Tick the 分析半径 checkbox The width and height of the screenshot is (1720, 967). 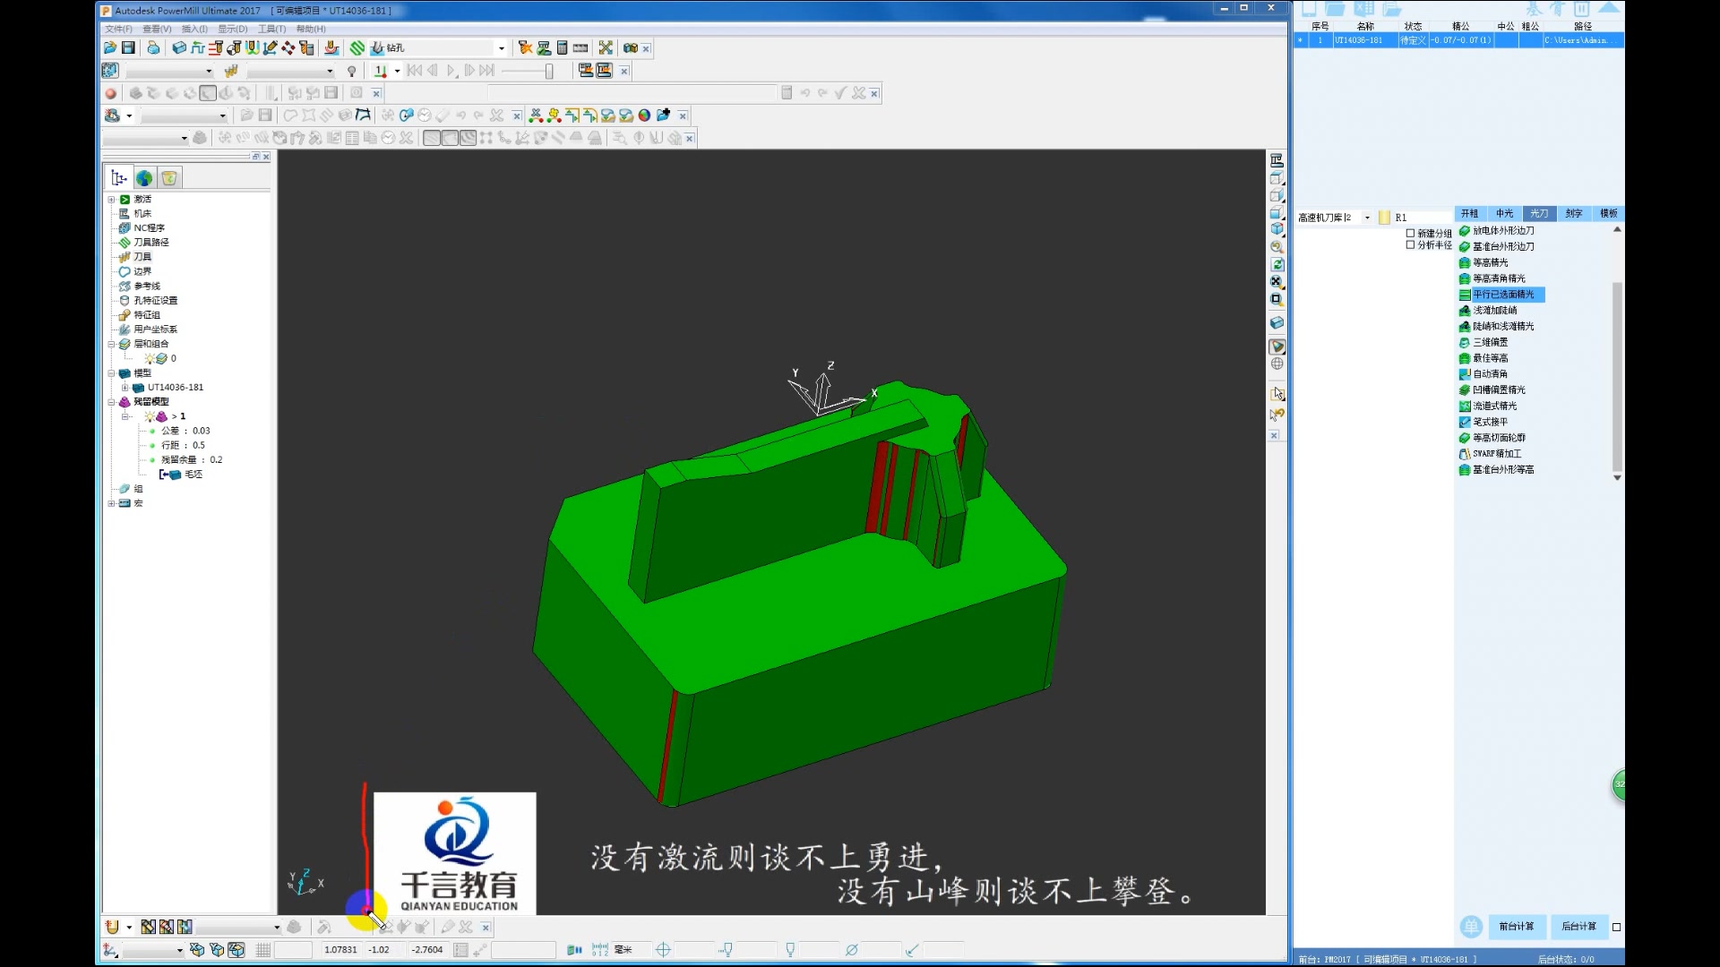pyautogui.click(x=1410, y=244)
